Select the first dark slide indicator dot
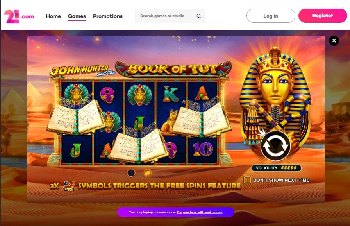 click(x=131, y=172)
